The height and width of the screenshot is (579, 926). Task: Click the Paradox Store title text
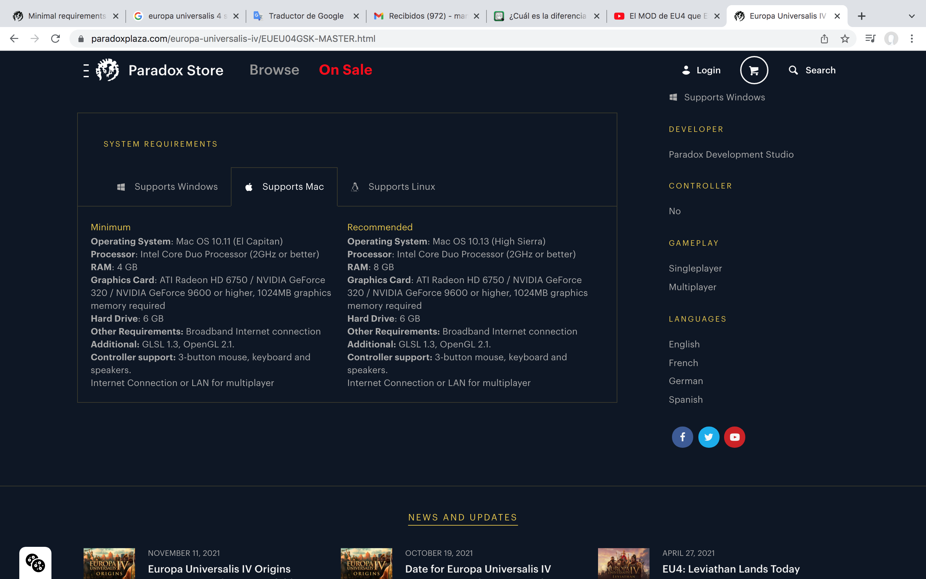click(176, 70)
